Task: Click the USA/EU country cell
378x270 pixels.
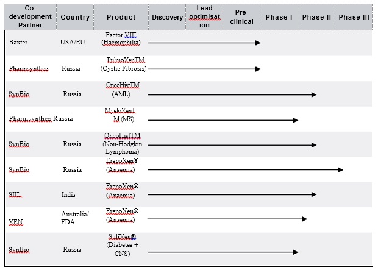Action: tap(74, 43)
